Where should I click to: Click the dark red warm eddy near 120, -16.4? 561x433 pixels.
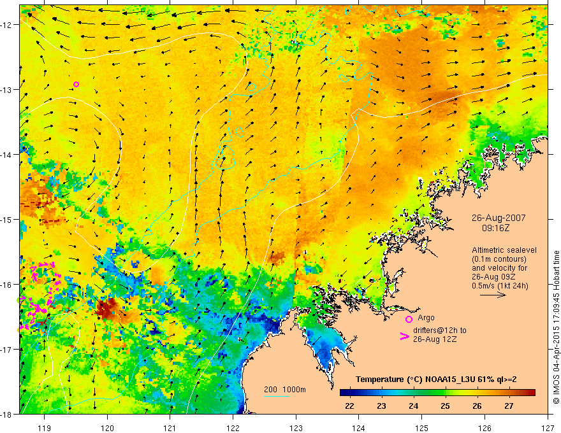(x=106, y=309)
